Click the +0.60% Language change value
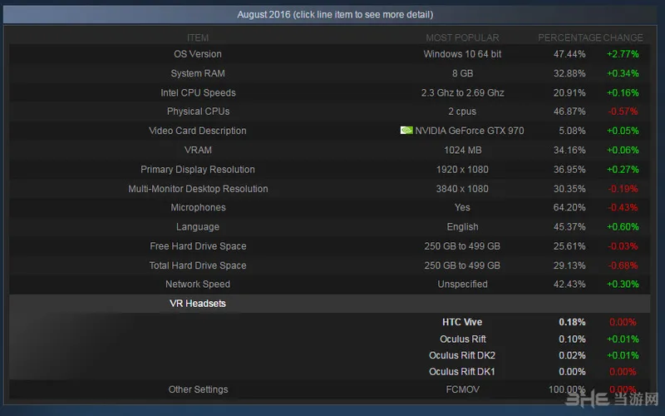Image resolution: width=665 pixels, height=416 pixels. (x=623, y=226)
